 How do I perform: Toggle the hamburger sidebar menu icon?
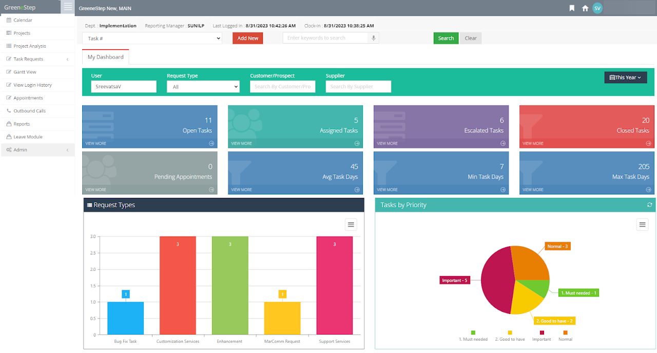(68, 7)
